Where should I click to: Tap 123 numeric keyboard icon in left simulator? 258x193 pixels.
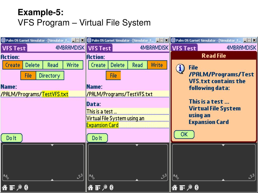80,177
